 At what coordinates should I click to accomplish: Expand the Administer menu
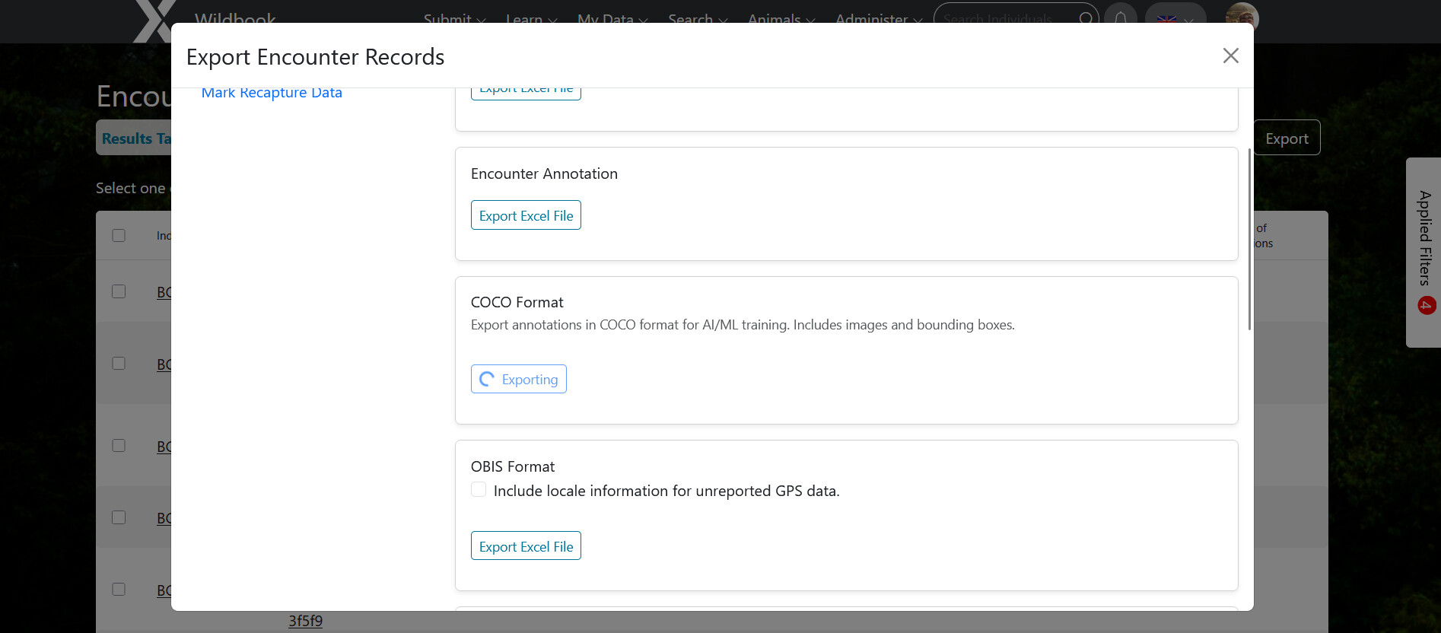(x=878, y=18)
